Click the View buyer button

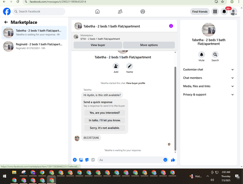click(98, 45)
